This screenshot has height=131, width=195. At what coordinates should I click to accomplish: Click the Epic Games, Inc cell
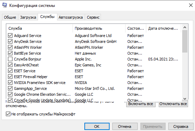click(88, 65)
